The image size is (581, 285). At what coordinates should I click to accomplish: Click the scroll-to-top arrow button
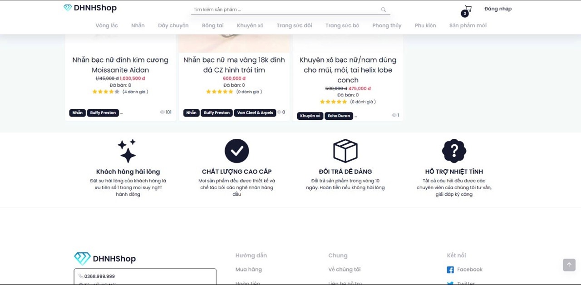click(x=569, y=265)
